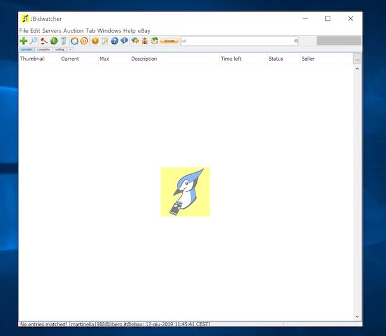386x336 pixels.
Task: Sort by the Time left column header
Action: [x=243, y=59]
